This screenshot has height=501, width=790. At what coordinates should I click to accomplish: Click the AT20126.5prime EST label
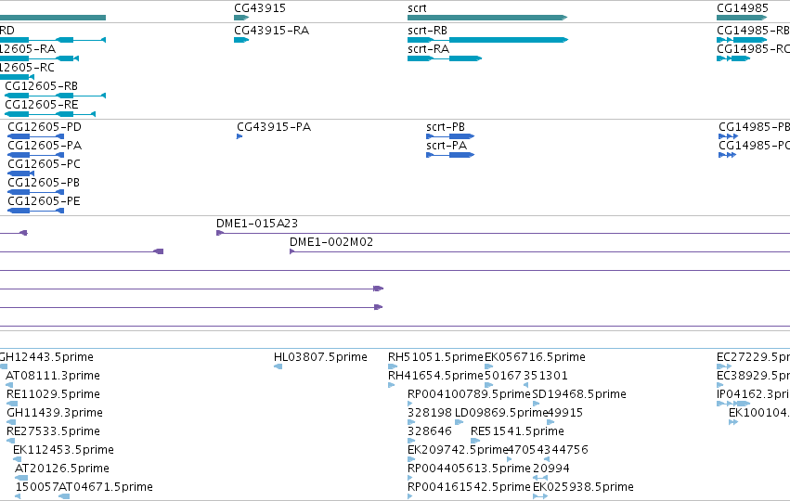[62, 469]
